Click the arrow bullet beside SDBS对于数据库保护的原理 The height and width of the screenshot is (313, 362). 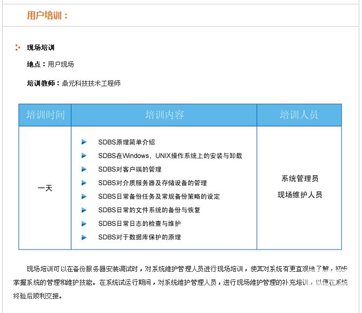coord(84,237)
